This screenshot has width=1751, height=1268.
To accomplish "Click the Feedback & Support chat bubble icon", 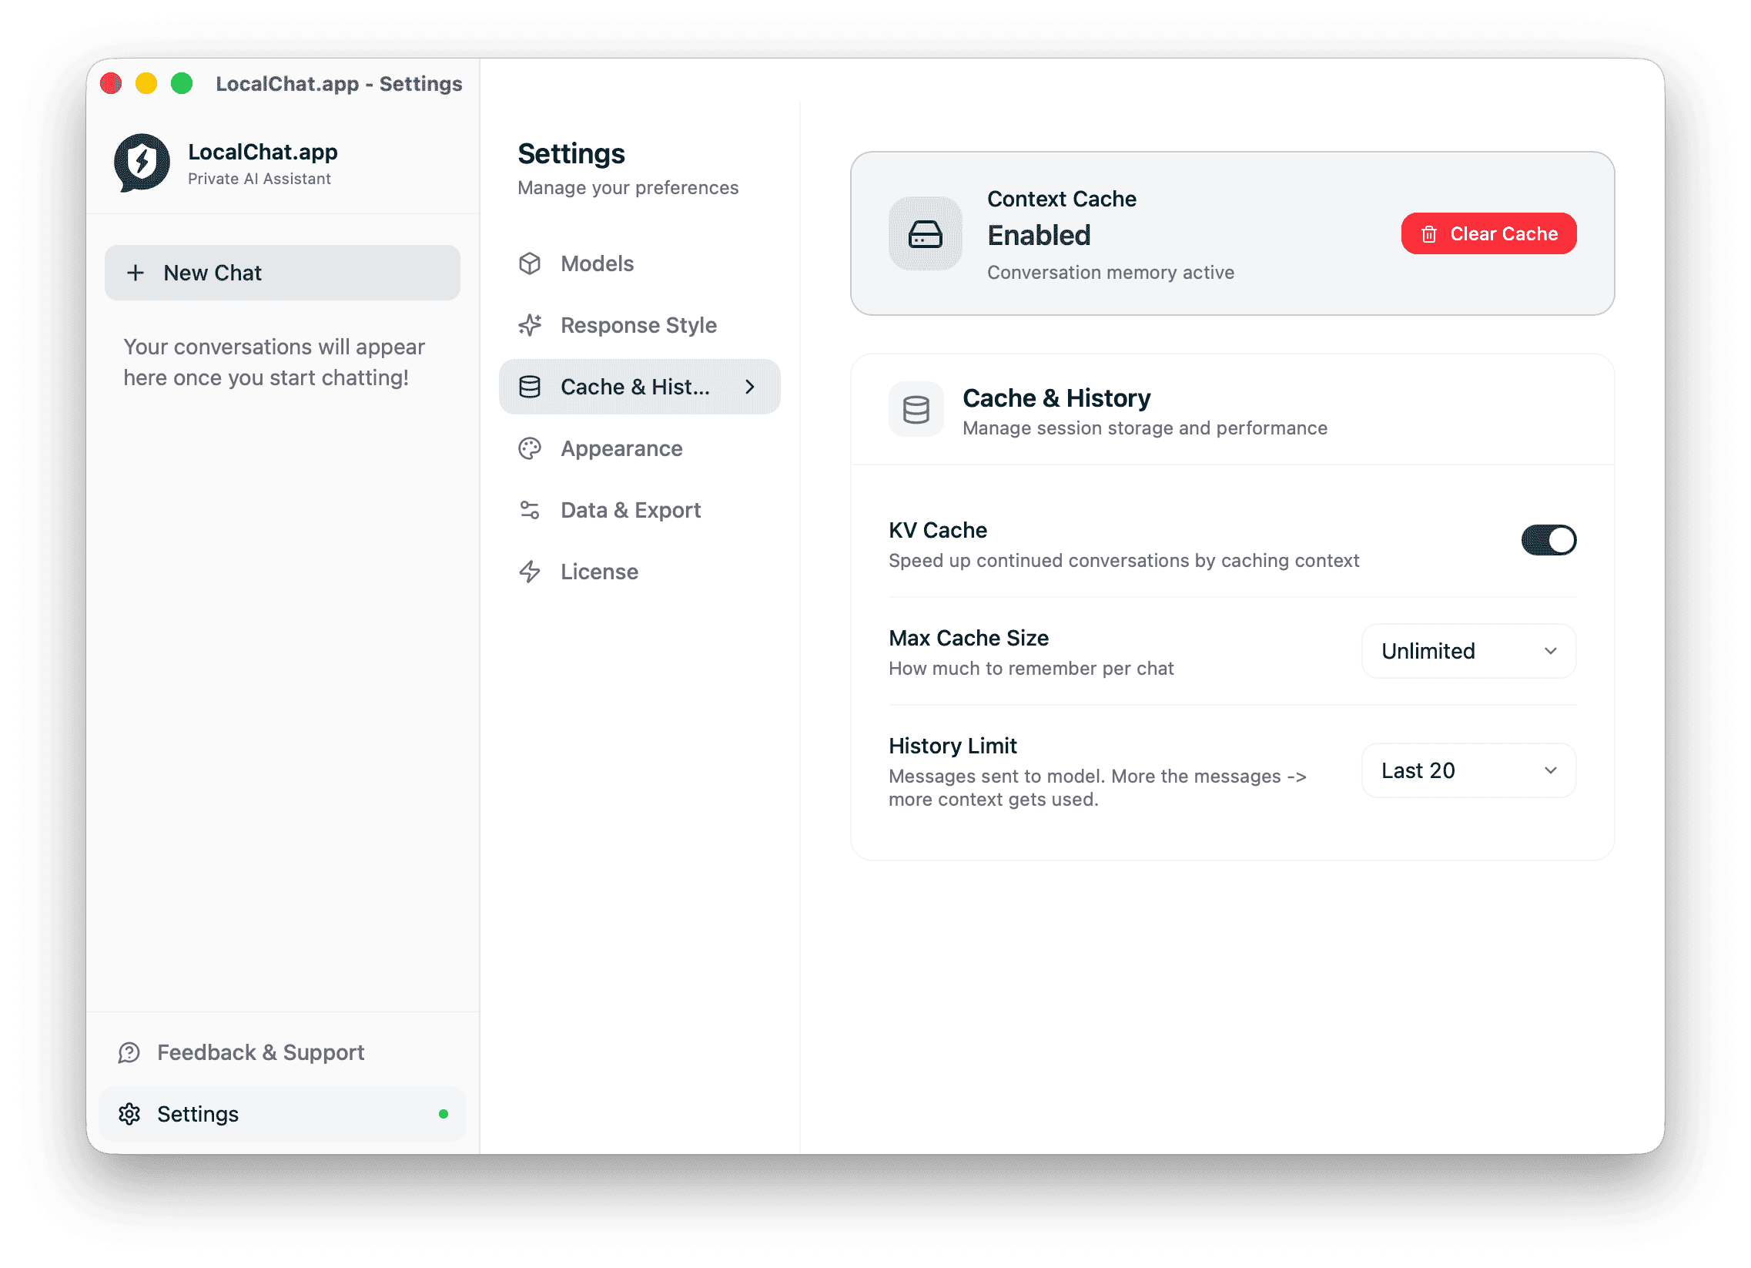I will click(129, 1052).
